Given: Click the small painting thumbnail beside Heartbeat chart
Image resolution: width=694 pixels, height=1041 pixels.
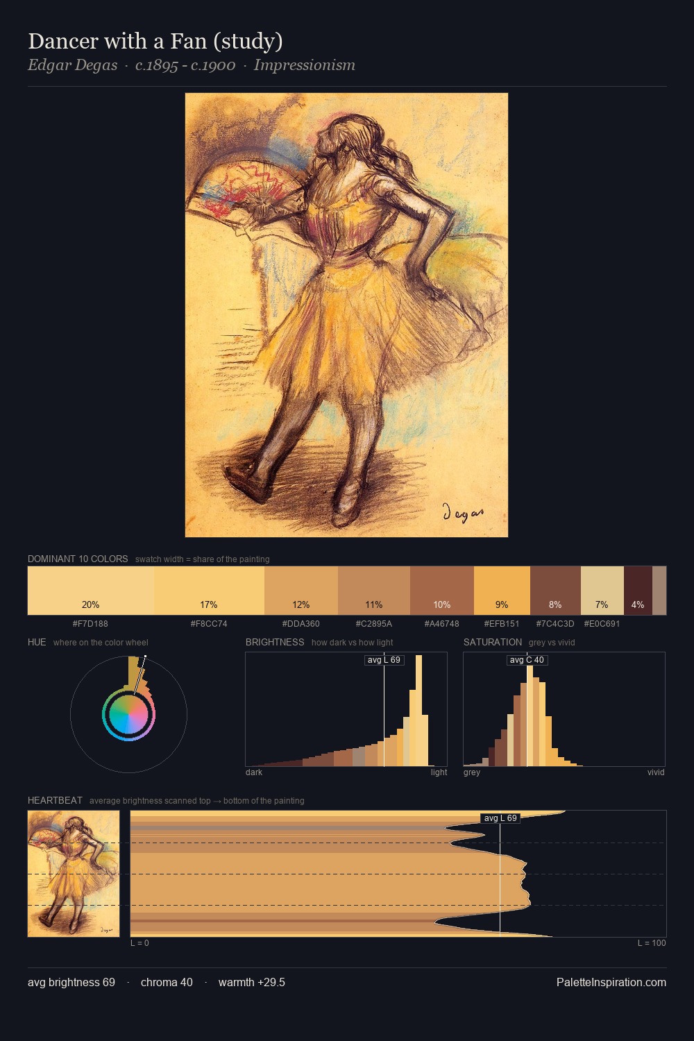Looking at the screenshot, I should tap(74, 874).
